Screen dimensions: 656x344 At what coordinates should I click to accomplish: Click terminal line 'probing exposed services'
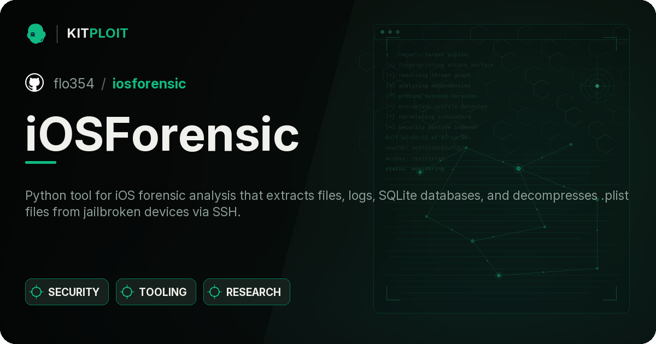(x=431, y=96)
